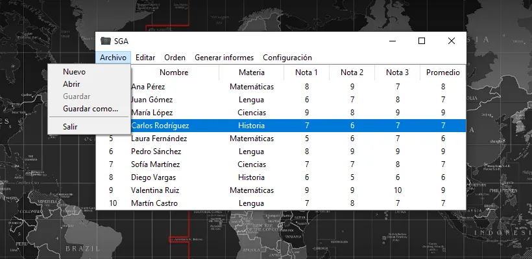Sort by the Materia column header
This screenshot has width=532, height=259.
[x=251, y=73]
